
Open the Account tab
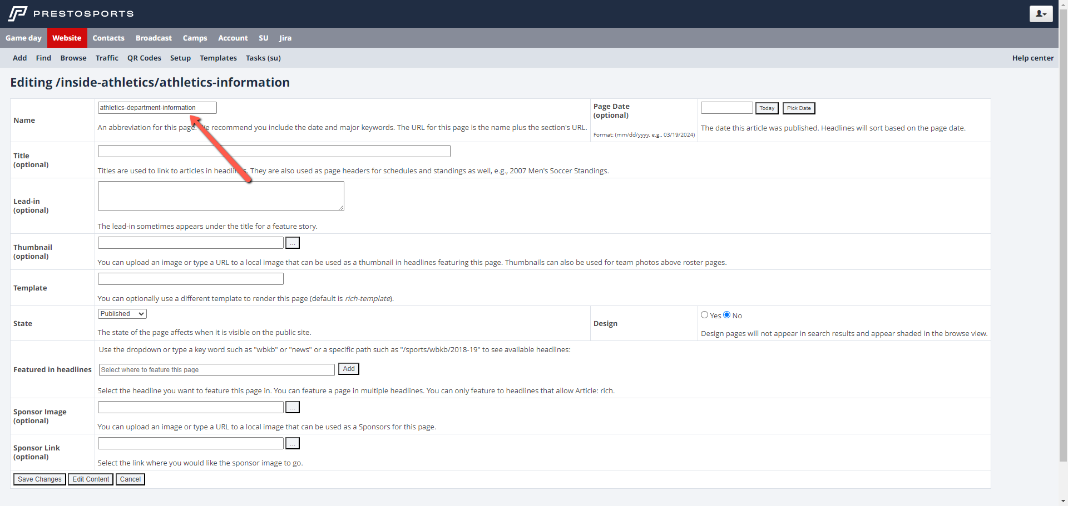(x=233, y=38)
